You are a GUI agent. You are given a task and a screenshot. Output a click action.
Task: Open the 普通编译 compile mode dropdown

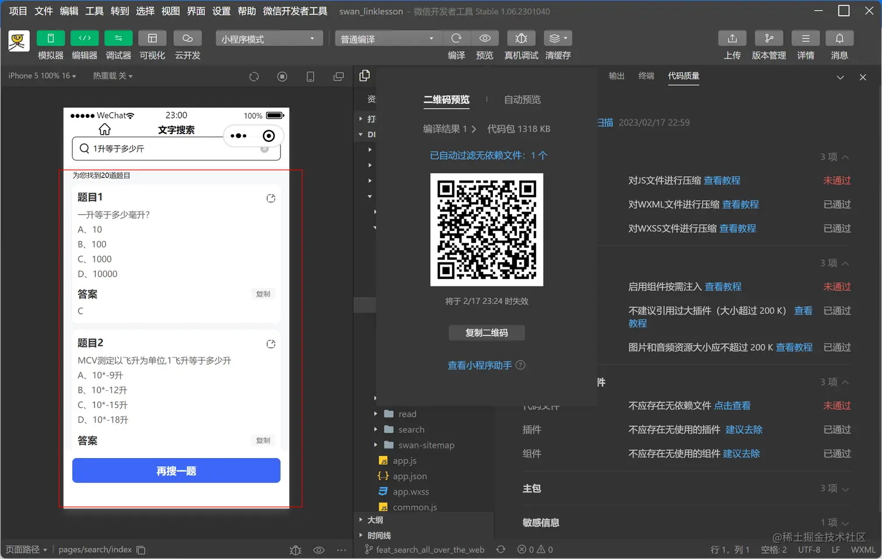pos(389,39)
